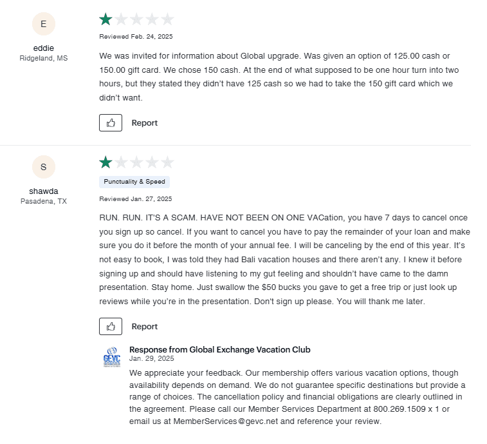
Task: Click thumbs-up icon on shawda's review
Action: tap(111, 326)
